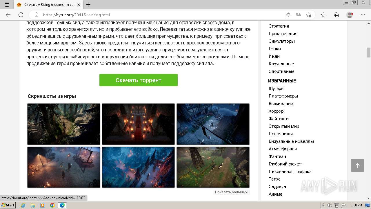This screenshot has height=209, width=371.
Task: Open the Симуляторы category link
Action: pyautogui.click(x=282, y=41)
